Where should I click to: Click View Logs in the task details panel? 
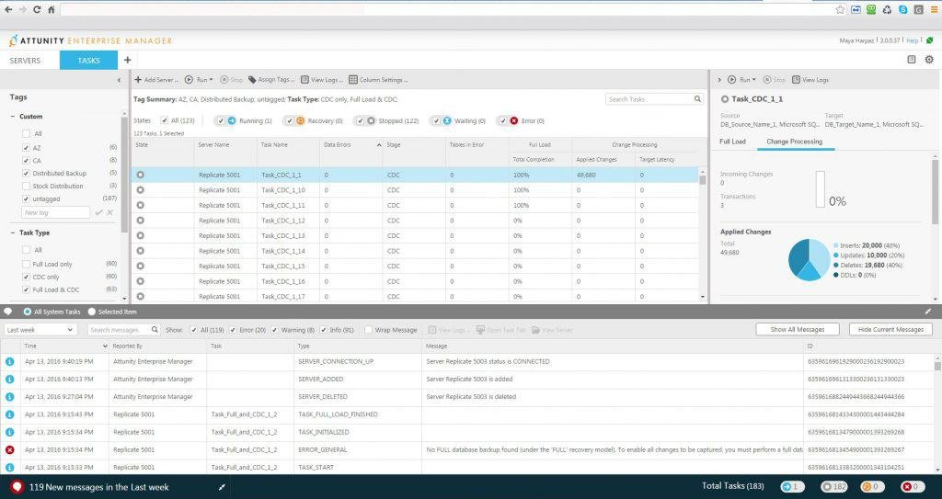pyautogui.click(x=810, y=79)
